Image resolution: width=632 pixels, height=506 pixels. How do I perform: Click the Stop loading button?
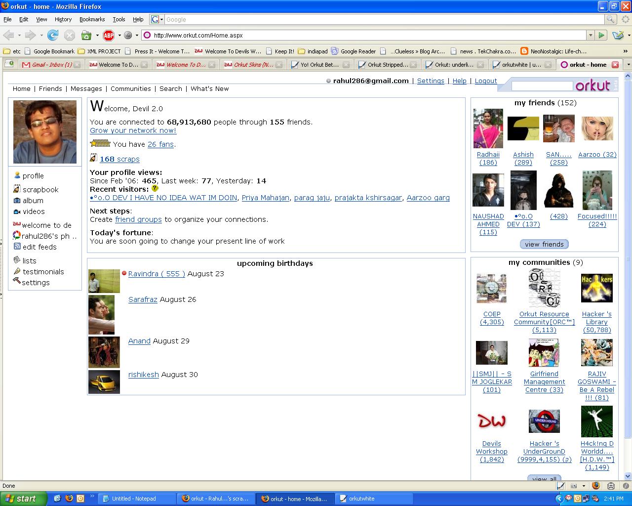coord(70,35)
